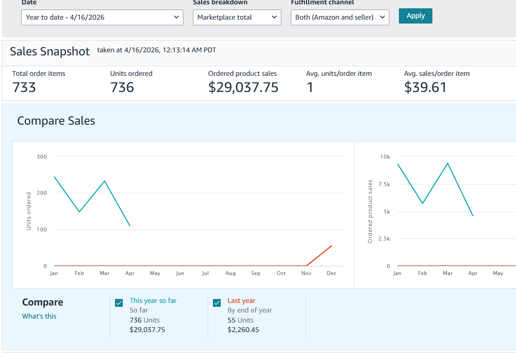Open the Date range dropdown
Viewport: 516px width, 353px height.
(x=102, y=17)
